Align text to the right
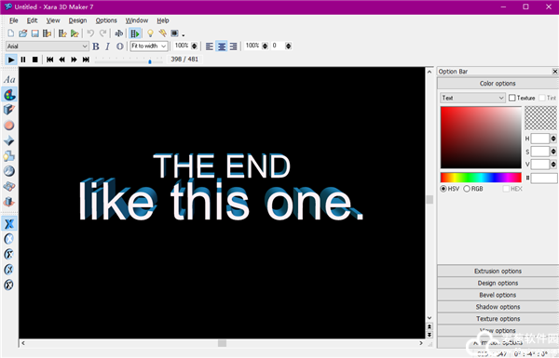This screenshot has width=559, height=358. [234, 46]
